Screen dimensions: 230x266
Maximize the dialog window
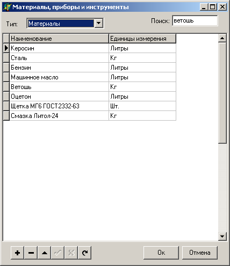[213, 7]
